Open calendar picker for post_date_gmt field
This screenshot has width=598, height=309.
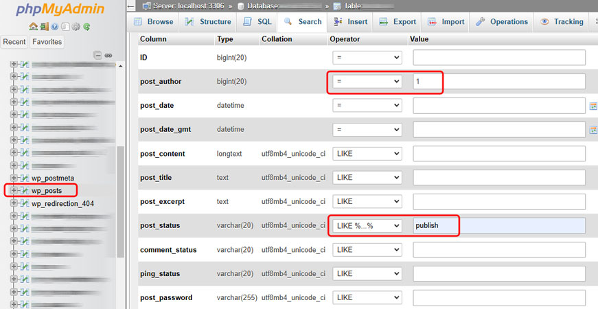593,130
